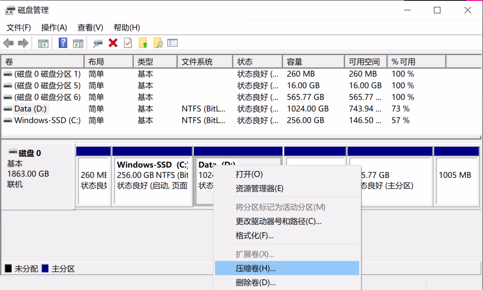Sort volumes by the 容量 column header
The image size is (483, 290).
295,61
